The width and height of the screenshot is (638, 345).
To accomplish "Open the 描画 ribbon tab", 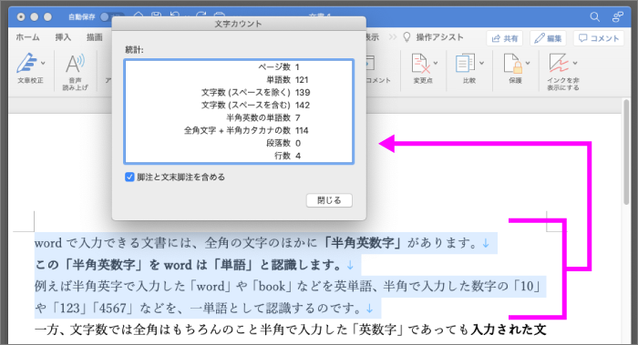I will tap(95, 37).
